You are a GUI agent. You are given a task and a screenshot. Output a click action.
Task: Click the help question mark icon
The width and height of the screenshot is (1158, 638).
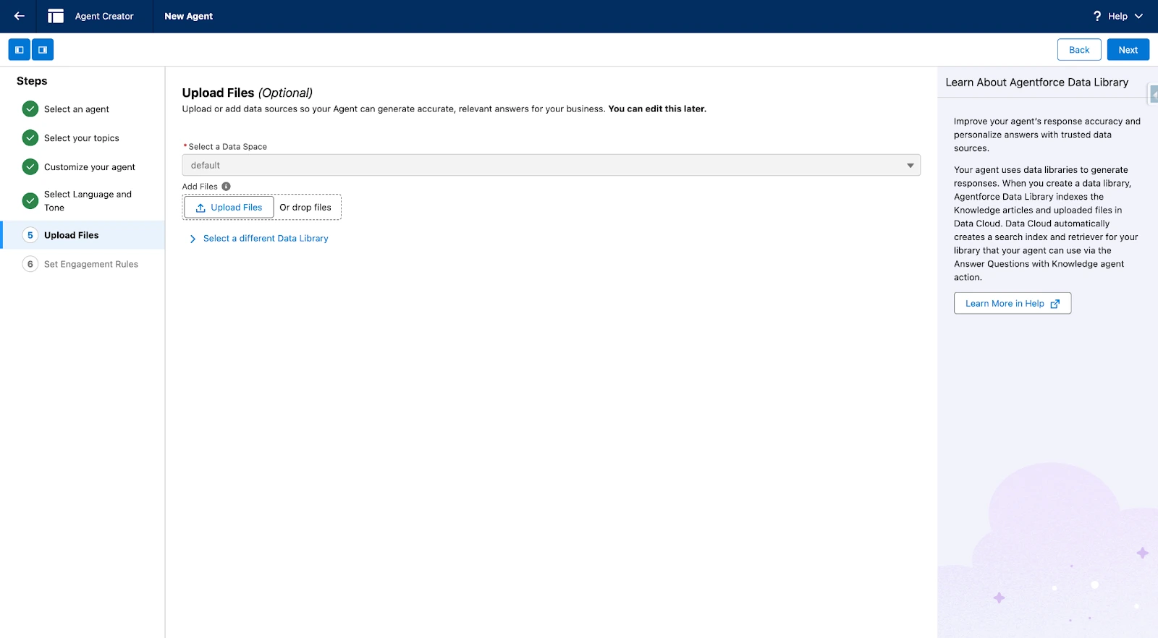click(1097, 16)
